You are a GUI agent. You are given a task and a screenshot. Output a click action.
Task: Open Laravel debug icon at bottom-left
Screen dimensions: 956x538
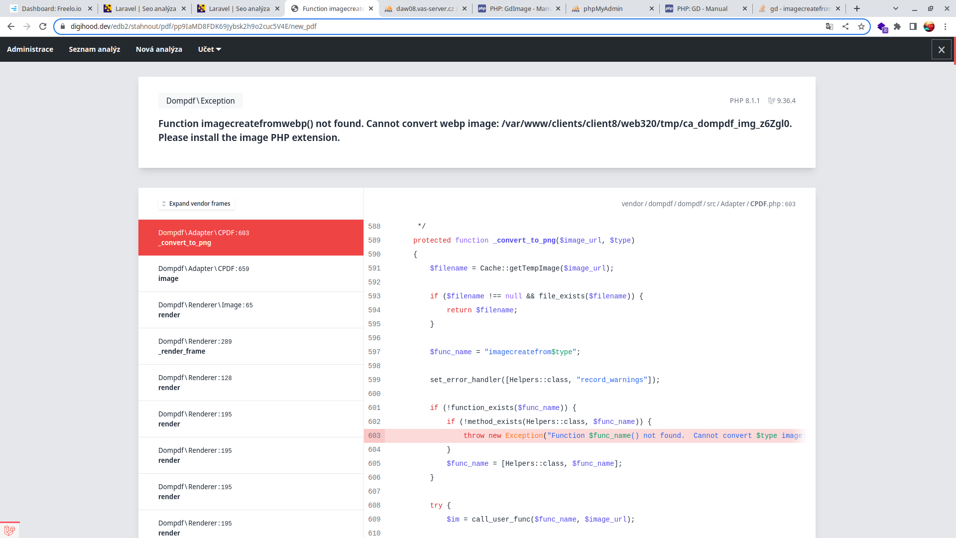coord(9,530)
